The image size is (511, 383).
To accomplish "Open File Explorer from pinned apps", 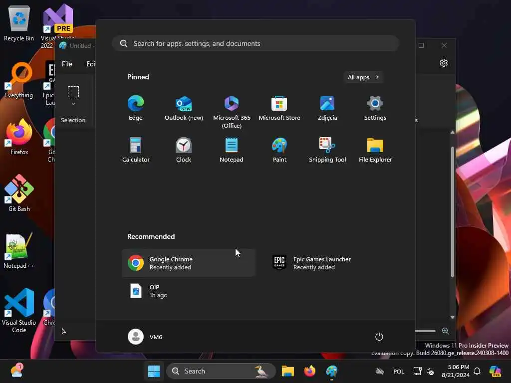I will [375, 150].
